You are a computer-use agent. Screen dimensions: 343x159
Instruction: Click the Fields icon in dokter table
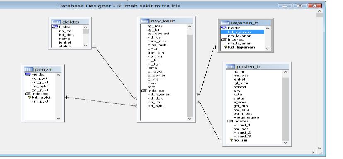(x=55, y=27)
